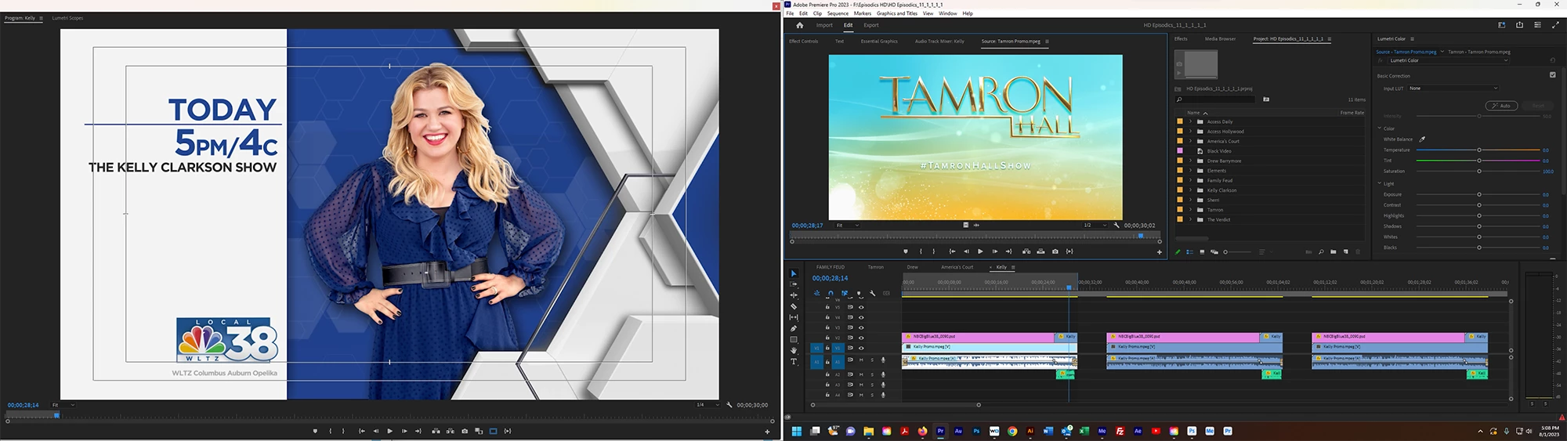
Task: Click the Add Marker icon in timeline
Action: click(x=859, y=293)
